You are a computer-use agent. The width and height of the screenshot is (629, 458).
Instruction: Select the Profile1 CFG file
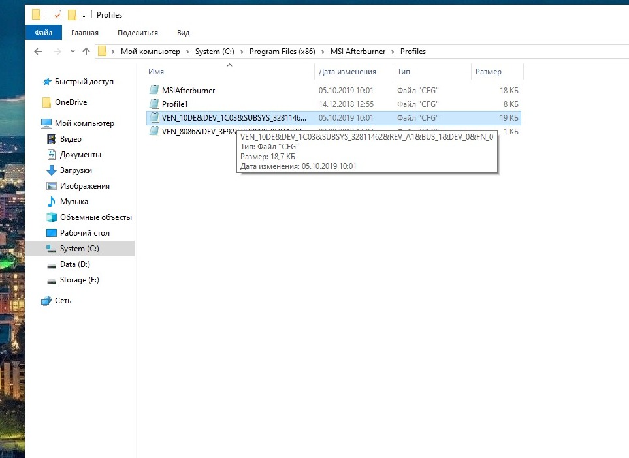(x=334, y=104)
